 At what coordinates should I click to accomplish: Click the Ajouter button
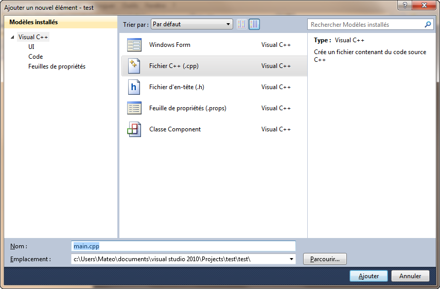tap(368, 276)
